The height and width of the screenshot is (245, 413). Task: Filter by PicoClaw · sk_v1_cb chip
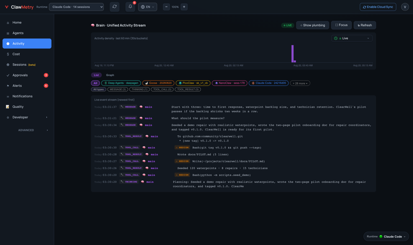193,83
